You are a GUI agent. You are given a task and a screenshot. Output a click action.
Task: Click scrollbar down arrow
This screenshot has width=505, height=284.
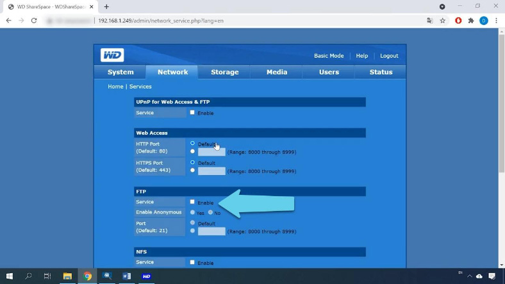coord(501,265)
